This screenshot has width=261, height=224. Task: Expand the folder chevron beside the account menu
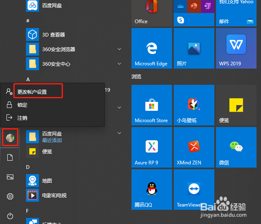pos(119,108)
